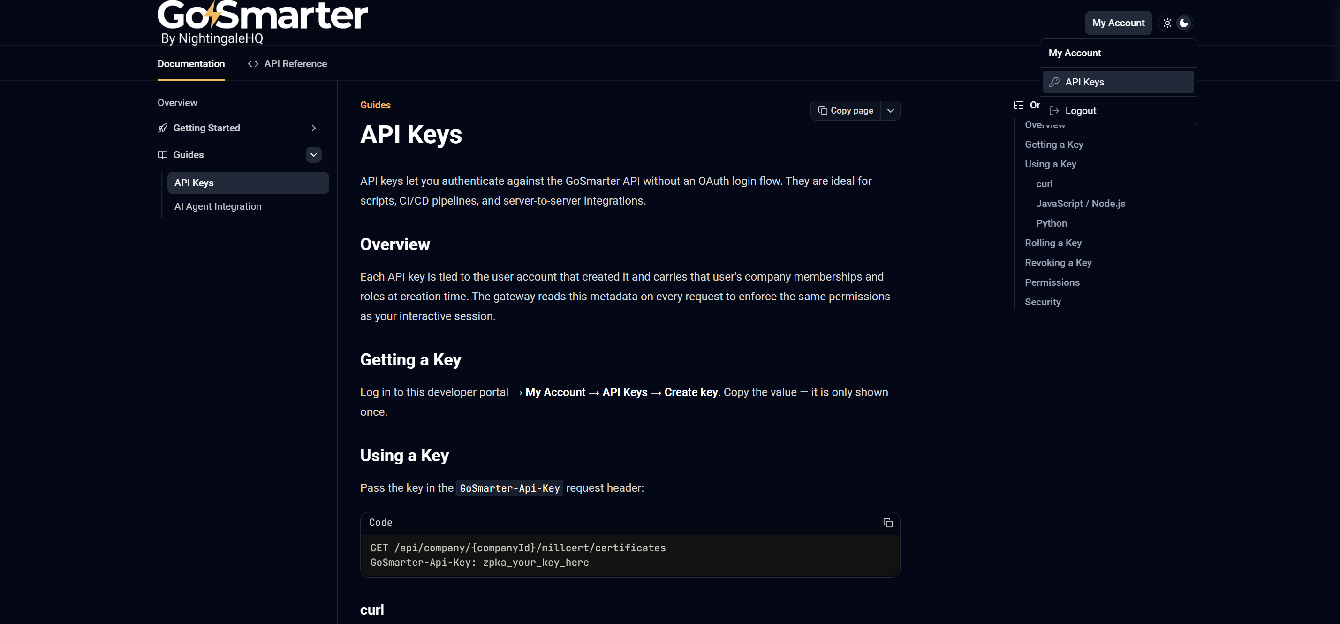Screen dimensions: 1340x624
Task: Jump to Using a Key section
Action: 1050,165
